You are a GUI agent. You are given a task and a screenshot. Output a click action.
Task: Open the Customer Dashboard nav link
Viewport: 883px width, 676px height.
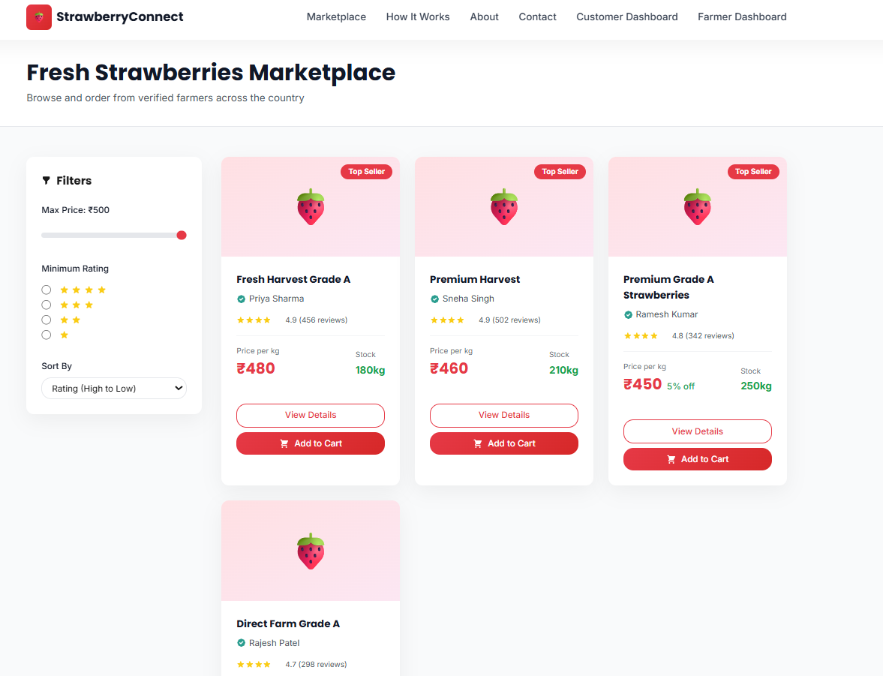(x=626, y=17)
